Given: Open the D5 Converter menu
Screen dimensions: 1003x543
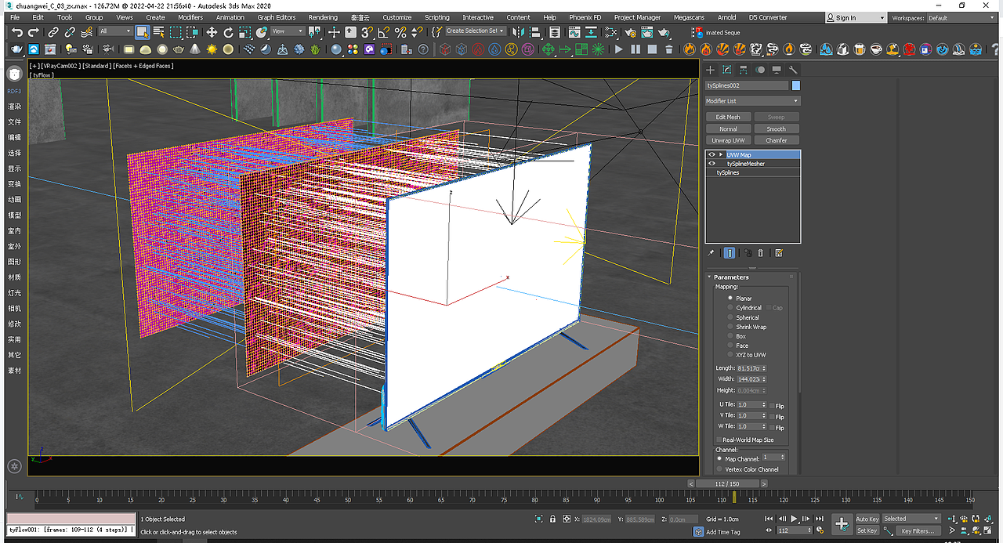Looking at the screenshot, I should point(769,17).
